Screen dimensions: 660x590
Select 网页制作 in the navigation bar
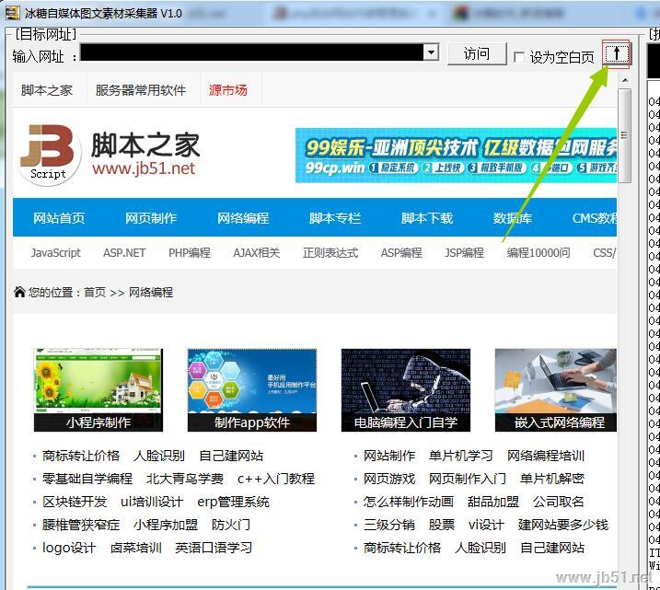pos(151,218)
